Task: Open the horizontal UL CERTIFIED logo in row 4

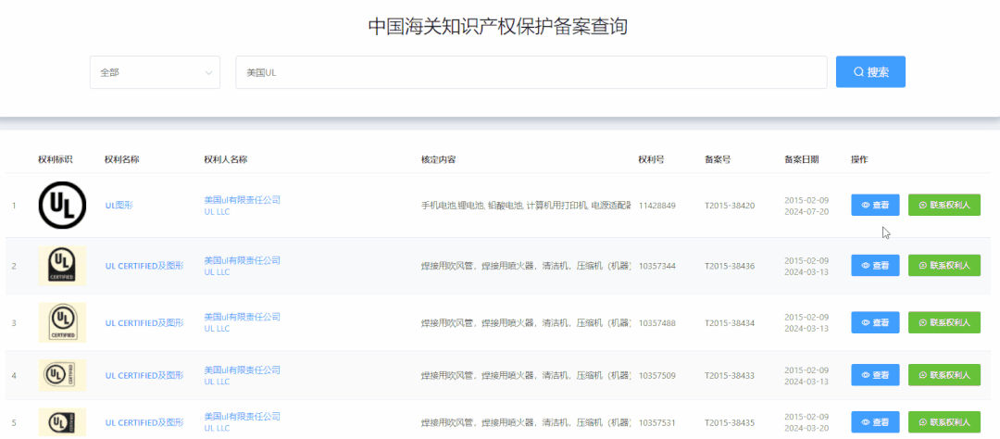Action: 62,375
